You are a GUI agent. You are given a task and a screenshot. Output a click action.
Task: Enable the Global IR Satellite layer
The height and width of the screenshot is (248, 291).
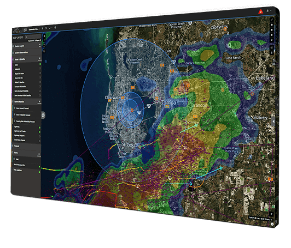(40, 82)
